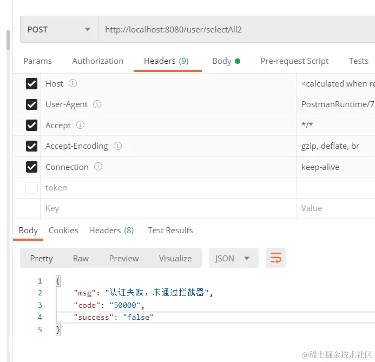
Task: Click the PostmanRuntime User-Agent value
Action: (x=338, y=104)
